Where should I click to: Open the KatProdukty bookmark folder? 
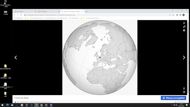click(x=50, y=18)
